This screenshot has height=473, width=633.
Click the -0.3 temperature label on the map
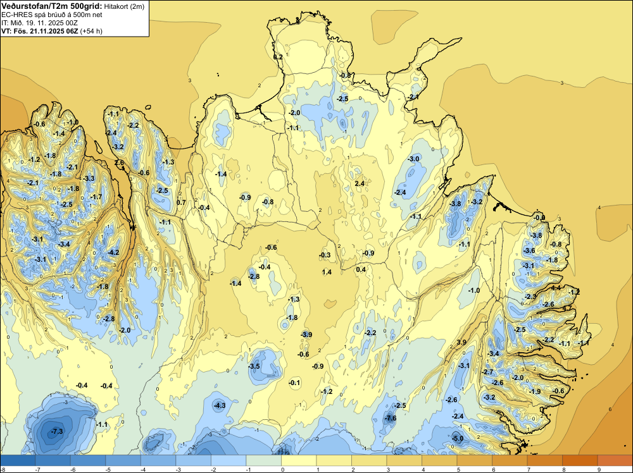tap(325, 255)
